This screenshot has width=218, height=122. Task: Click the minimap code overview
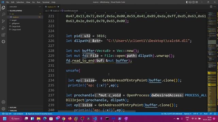pyautogui.click(x=212, y=62)
